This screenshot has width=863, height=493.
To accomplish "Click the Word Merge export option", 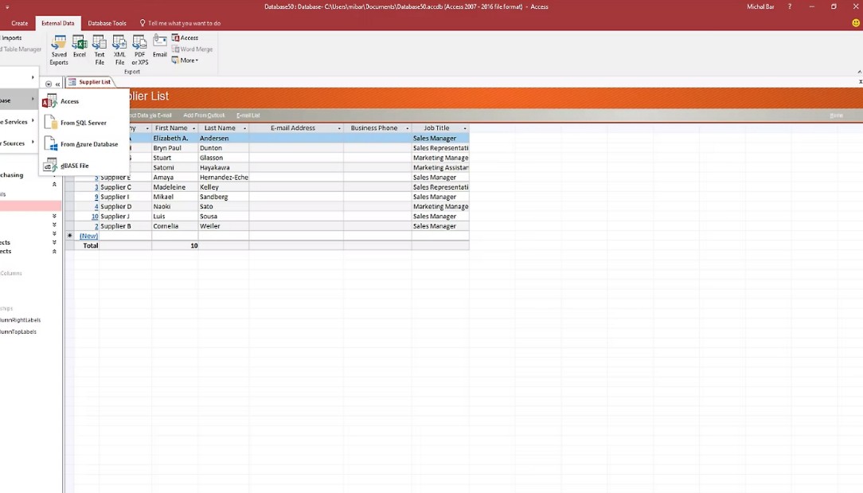I will (x=192, y=49).
